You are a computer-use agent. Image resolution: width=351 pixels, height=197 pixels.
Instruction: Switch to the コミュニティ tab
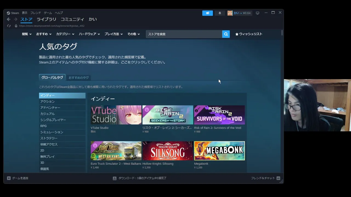click(x=72, y=19)
